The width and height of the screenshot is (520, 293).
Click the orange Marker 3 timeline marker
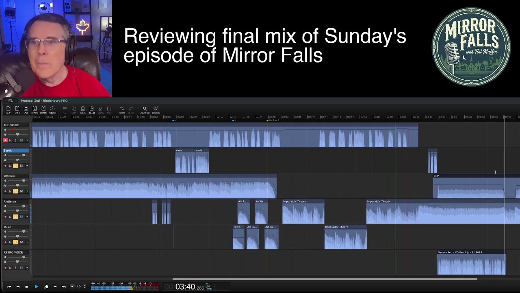click(268, 120)
